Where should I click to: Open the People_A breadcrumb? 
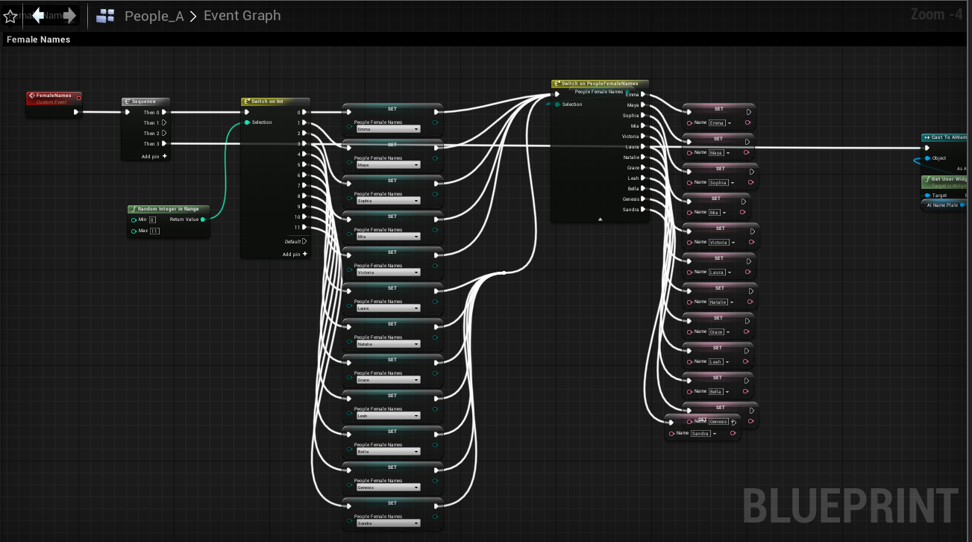pyautogui.click(x=154, y=16)
